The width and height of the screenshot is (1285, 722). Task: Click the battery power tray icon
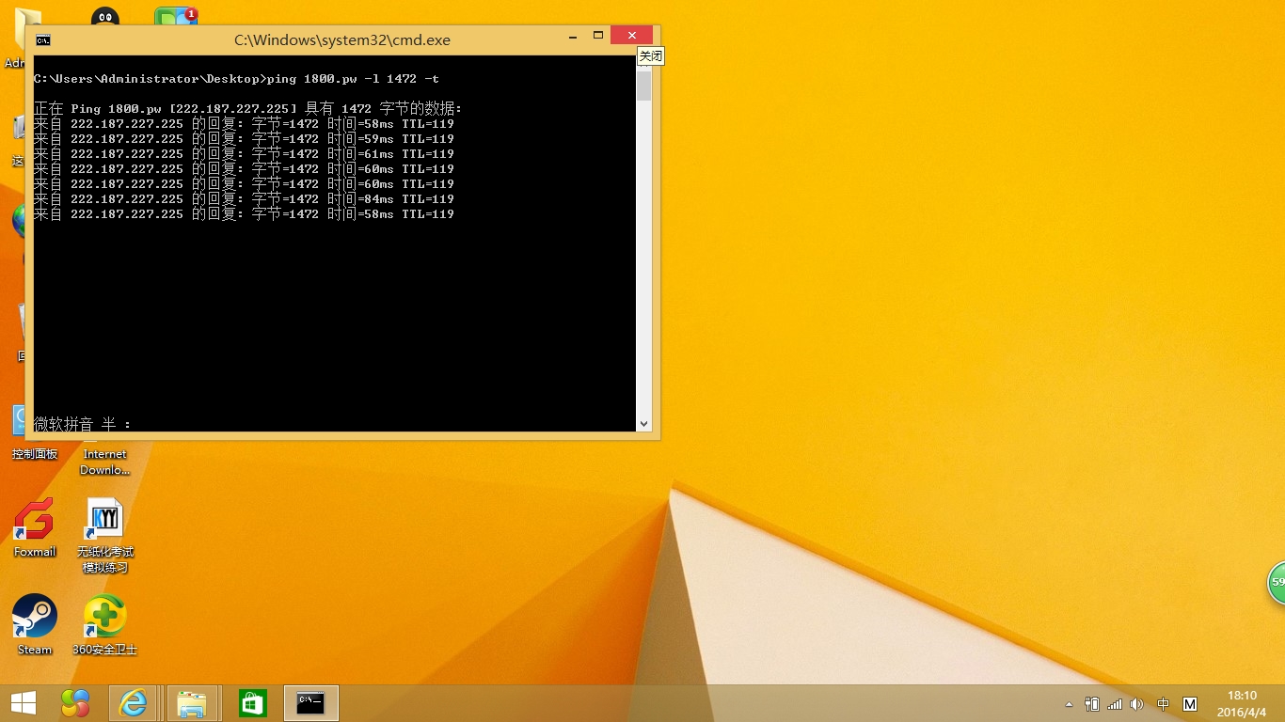[x=1092, y=704]
